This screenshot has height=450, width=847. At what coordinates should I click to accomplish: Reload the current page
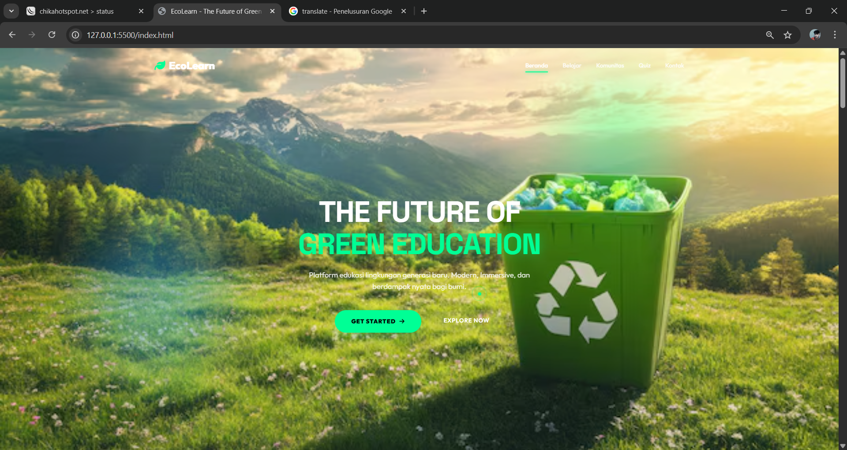[52, 35]
